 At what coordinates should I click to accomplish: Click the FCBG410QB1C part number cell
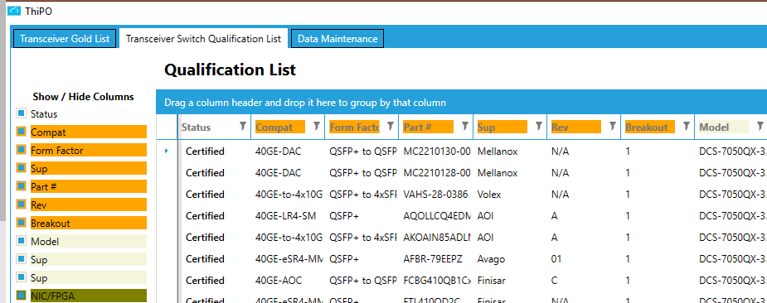pos(437,281)
